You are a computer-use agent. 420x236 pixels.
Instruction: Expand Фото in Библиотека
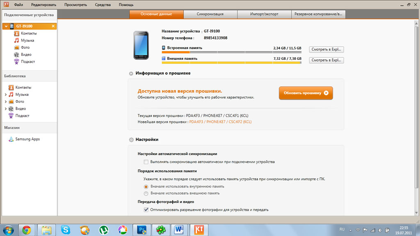tap(6, 102)
